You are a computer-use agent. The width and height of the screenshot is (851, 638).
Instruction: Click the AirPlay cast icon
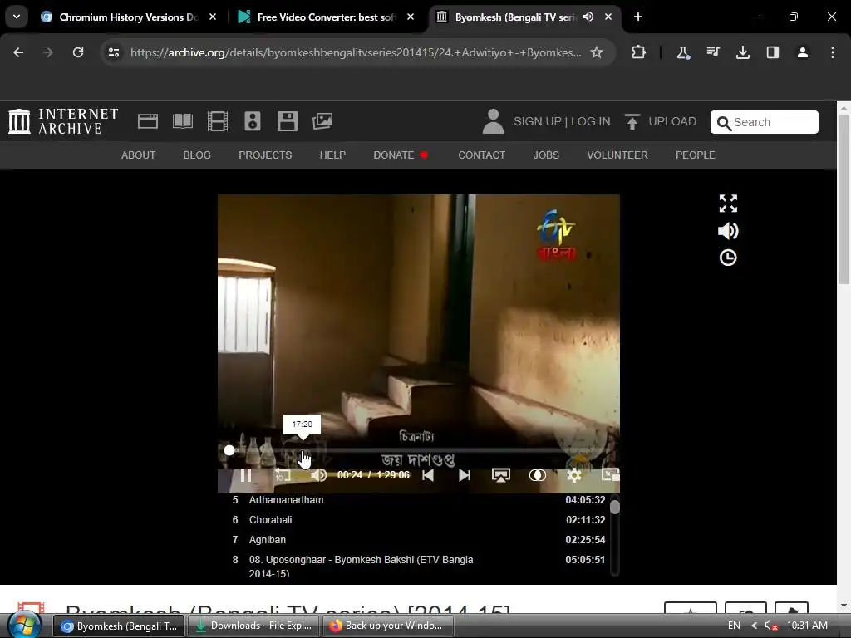(x=500, y=475)
